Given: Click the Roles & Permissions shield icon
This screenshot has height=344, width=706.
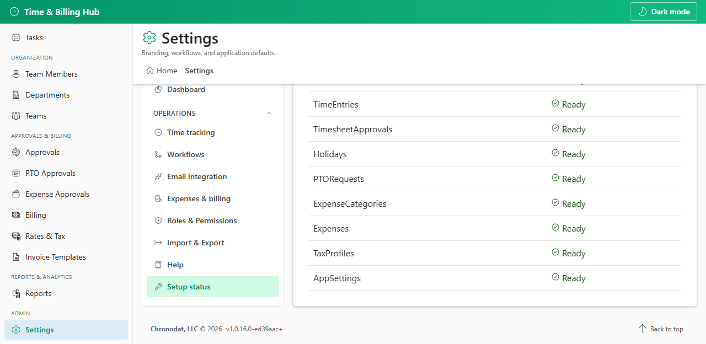Looking at the screenshot, I should [158, 221].
